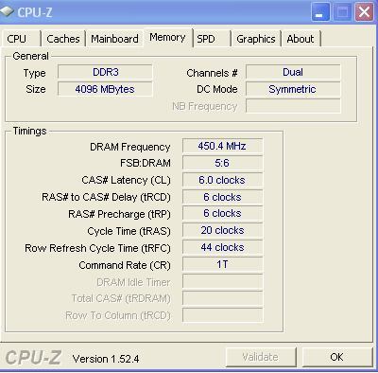Click the DRAM Frequency label

coord(129,147)
